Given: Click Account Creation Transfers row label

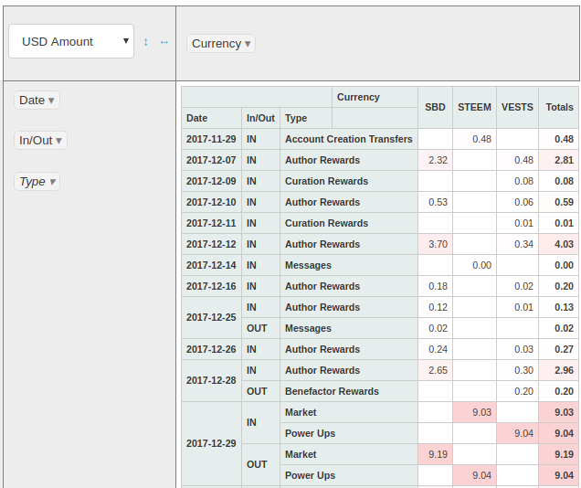Looking at the screenshot, I should (x=349, y=139).
